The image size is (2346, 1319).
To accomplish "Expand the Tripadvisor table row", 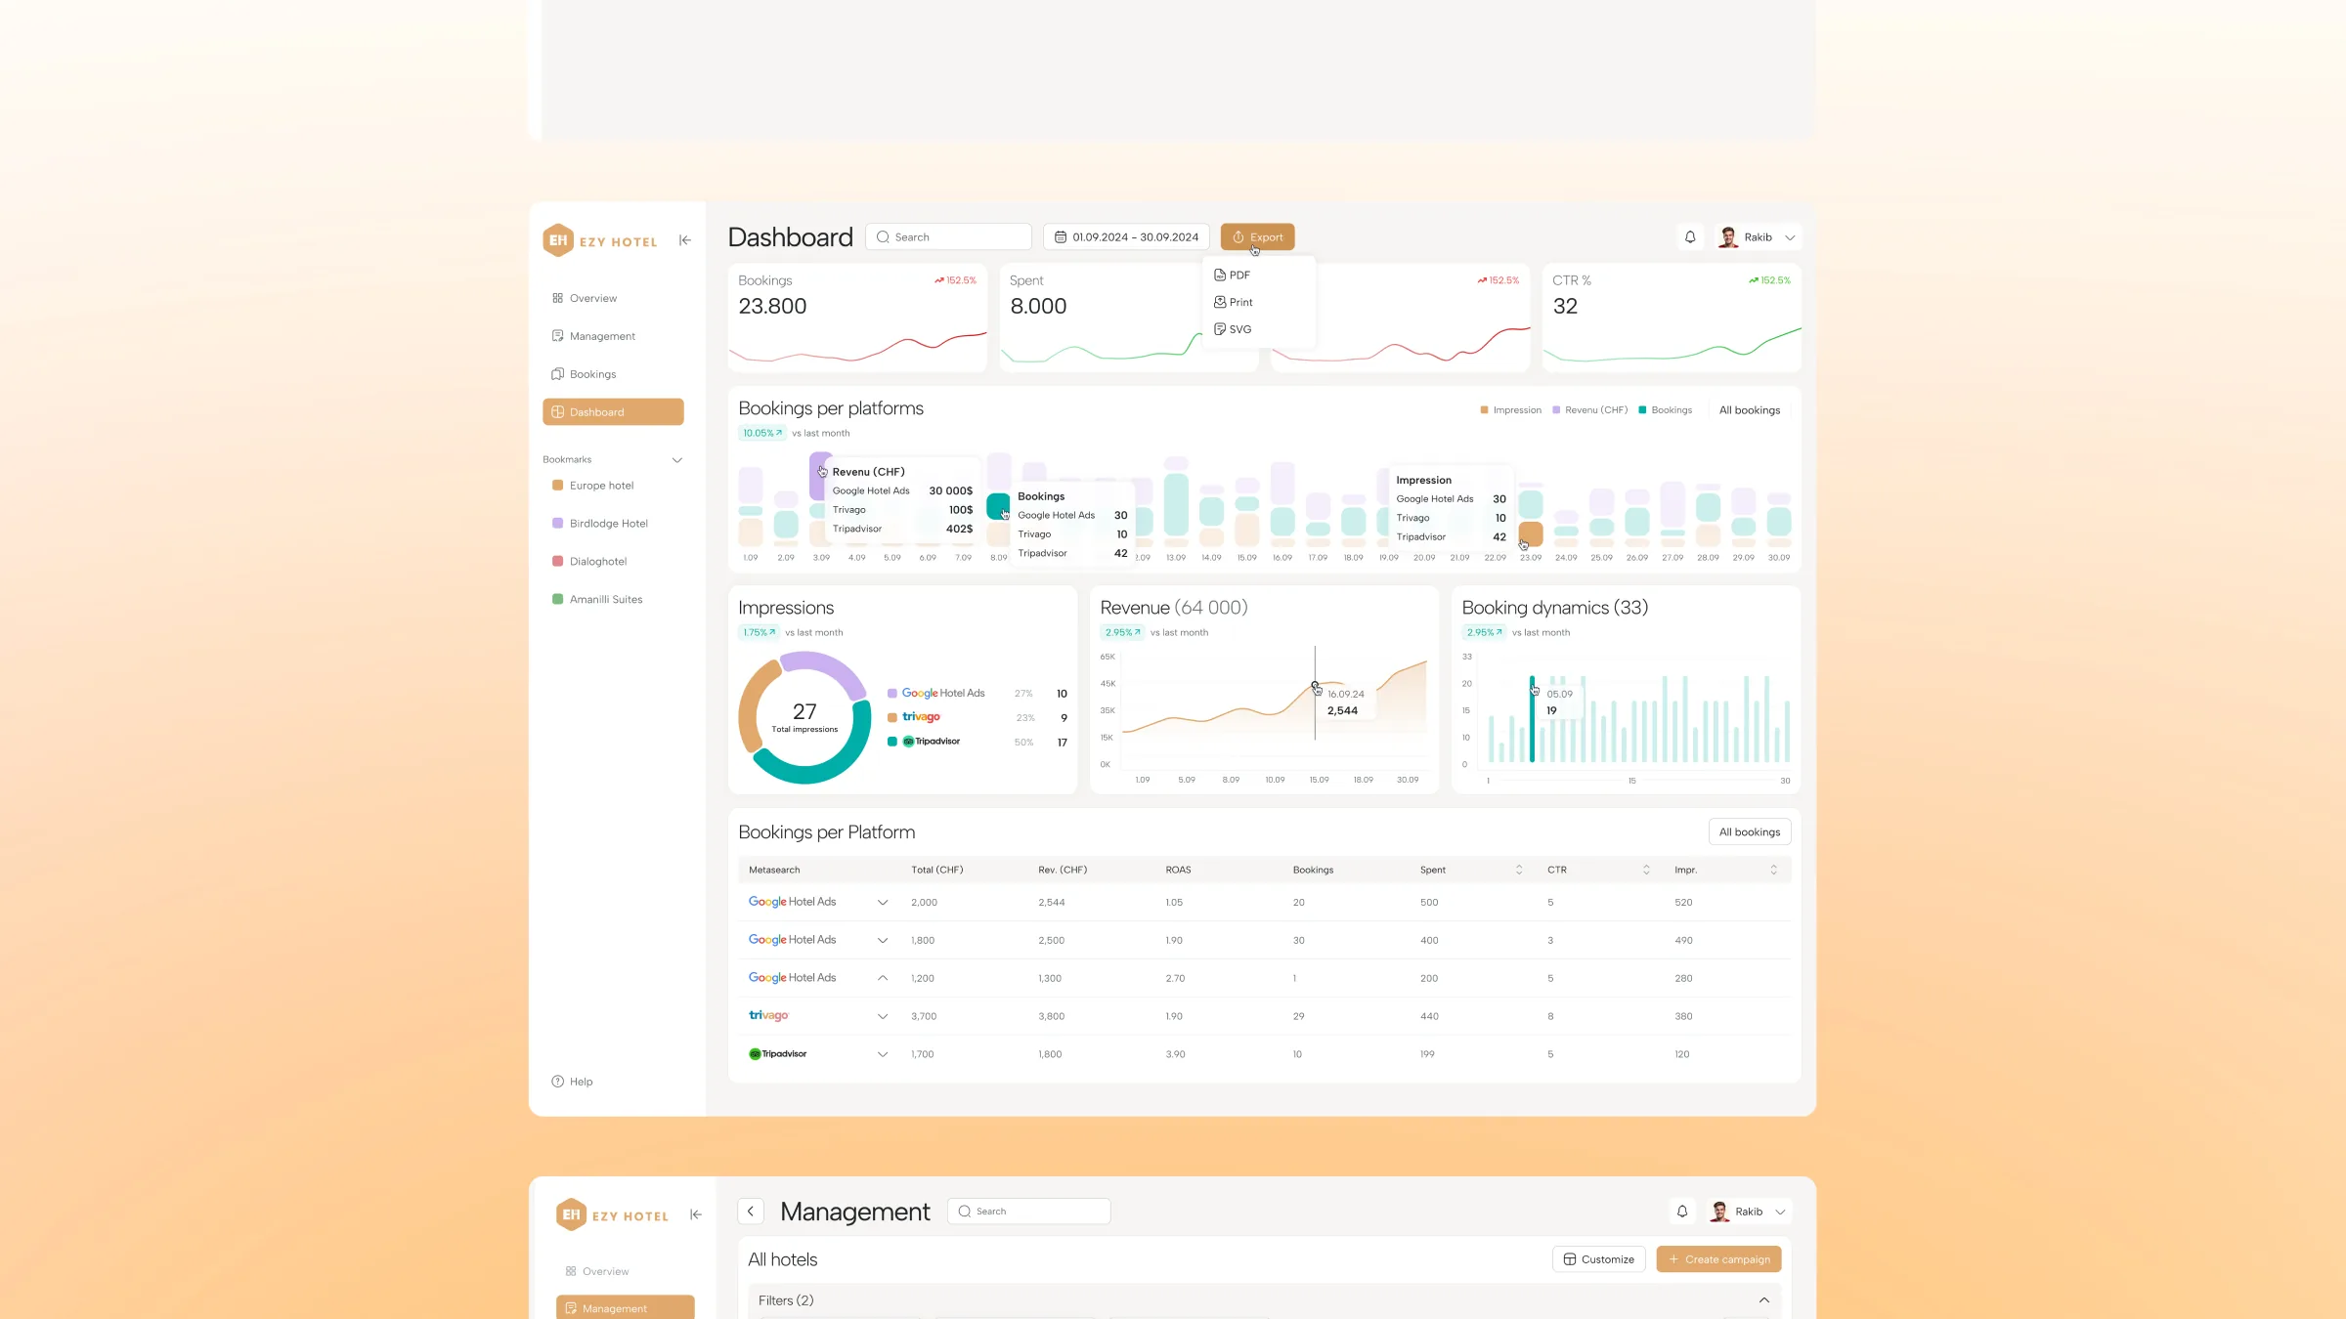I will [x=883, y=1054].
